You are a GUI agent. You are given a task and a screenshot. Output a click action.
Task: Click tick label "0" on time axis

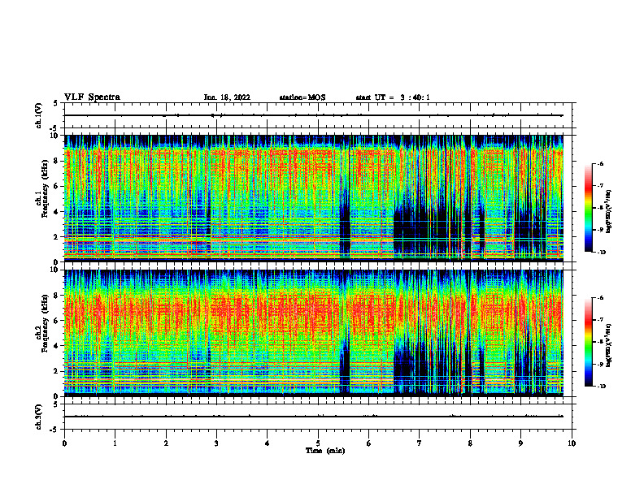[x=64, y=443]
